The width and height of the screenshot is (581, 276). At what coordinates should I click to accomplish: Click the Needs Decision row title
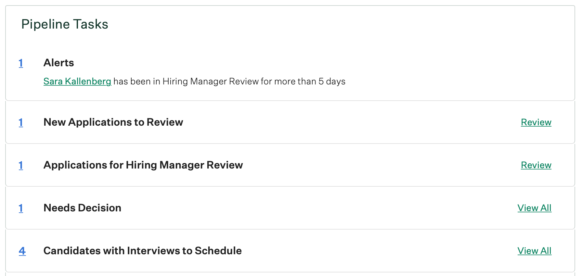pos(82,208)
